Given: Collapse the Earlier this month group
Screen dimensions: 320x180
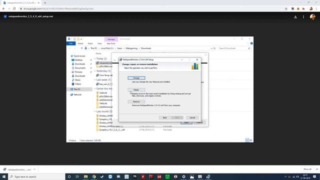Looking at the screenshot, I should (95, 89).
